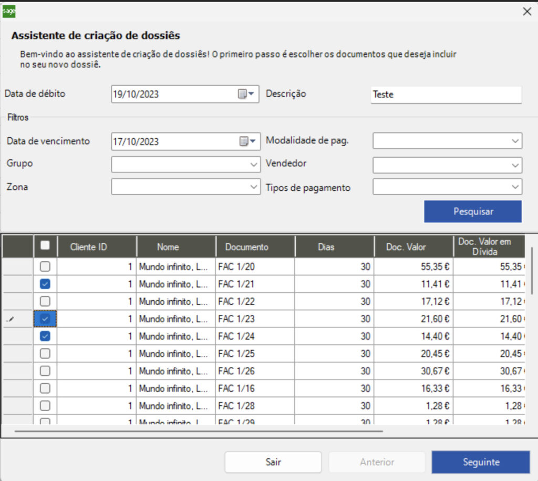The image size is (538, 481).
Task: Select the FAC 1/22 document cell
Action: [255, 301]
